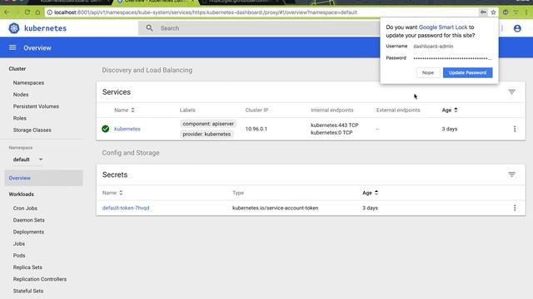Open Roles in the sidebar

20,118
